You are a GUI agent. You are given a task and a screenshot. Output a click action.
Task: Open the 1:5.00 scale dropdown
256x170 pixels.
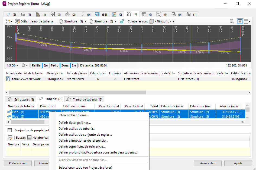12,65
